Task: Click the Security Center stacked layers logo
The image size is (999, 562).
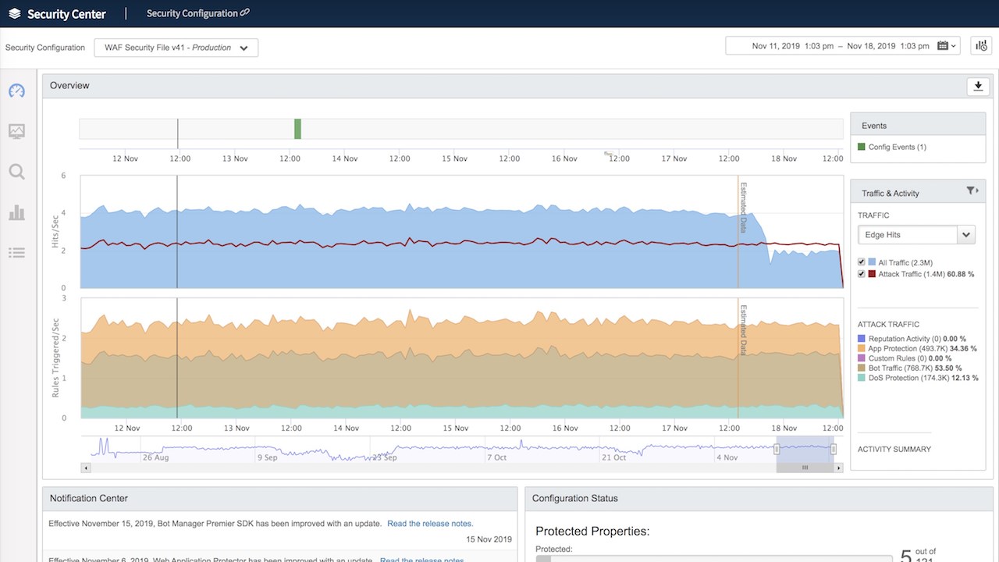Action: [15, 14]
